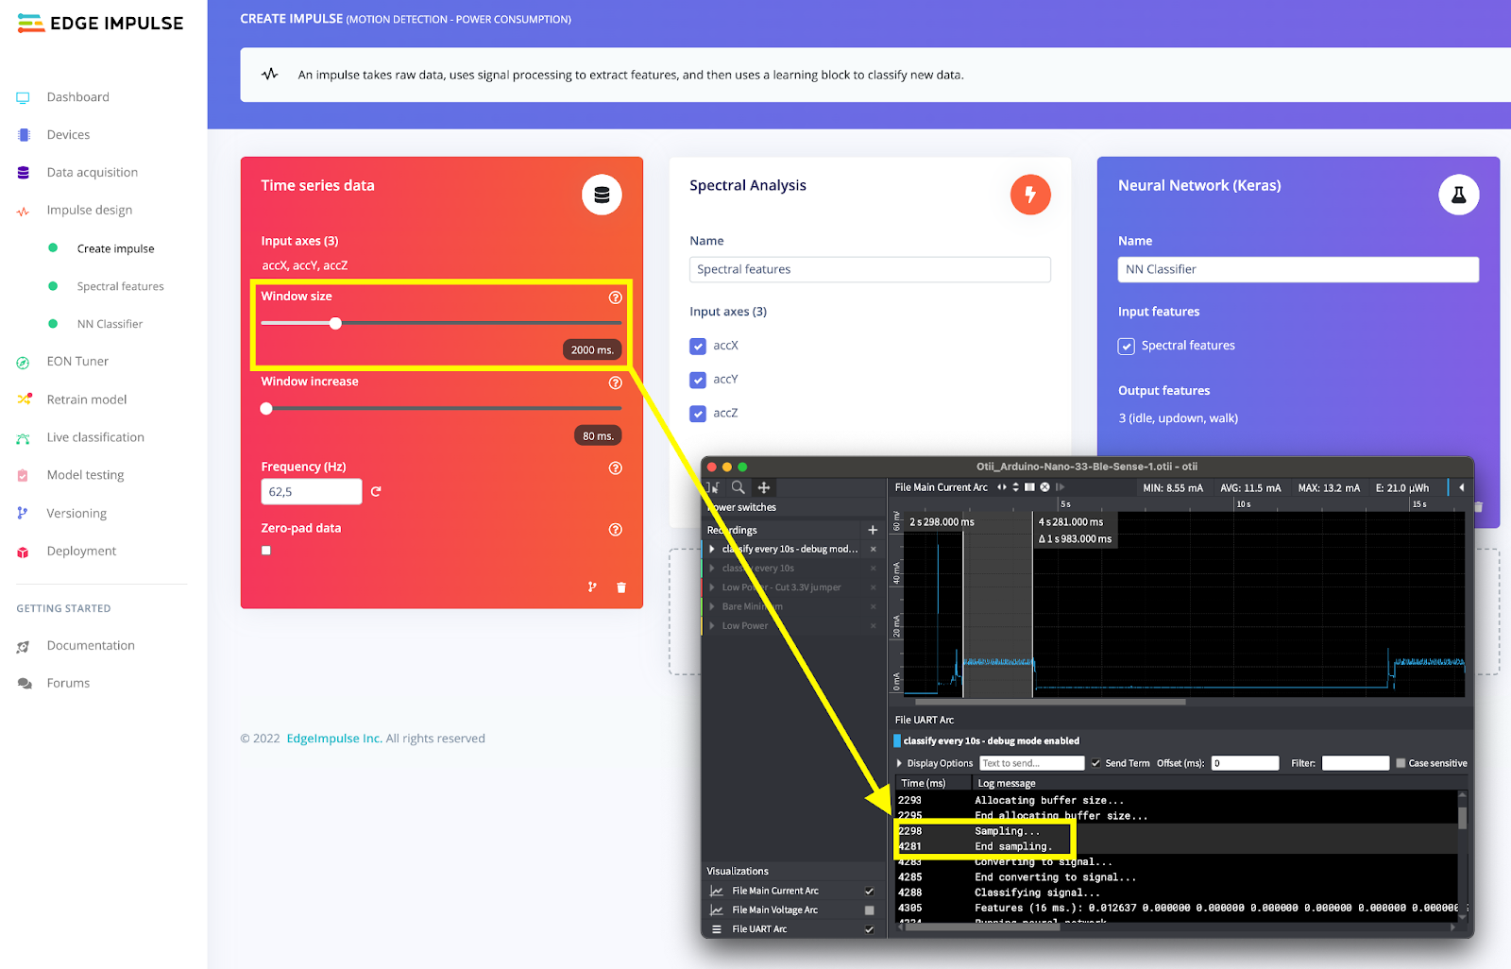Edit the Frequency (Hz) field
The image size is (1511, 969).
[x=312, y=491]
